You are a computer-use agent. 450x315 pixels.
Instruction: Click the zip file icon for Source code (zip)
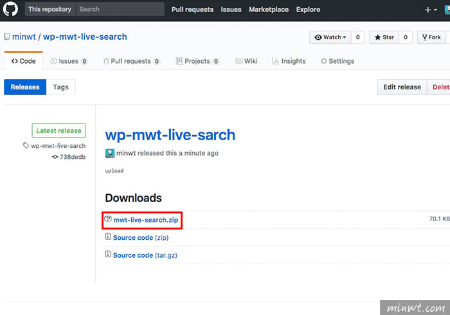click(x=108, y=237)
